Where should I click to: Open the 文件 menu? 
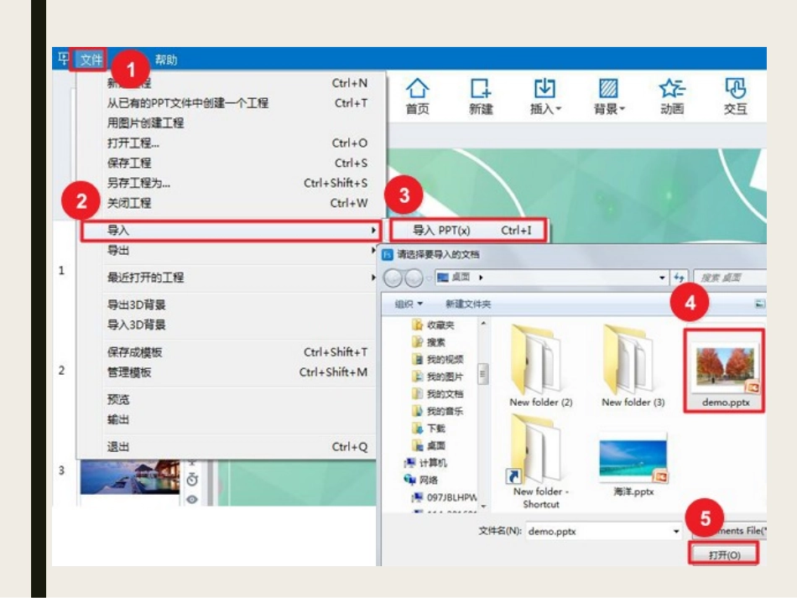click(x=91, y=60)
